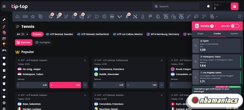Image resolution: width=244 pixels, height=110 pixels.
Task: Open the heart favorites sidebar icon
Action: 4,58
